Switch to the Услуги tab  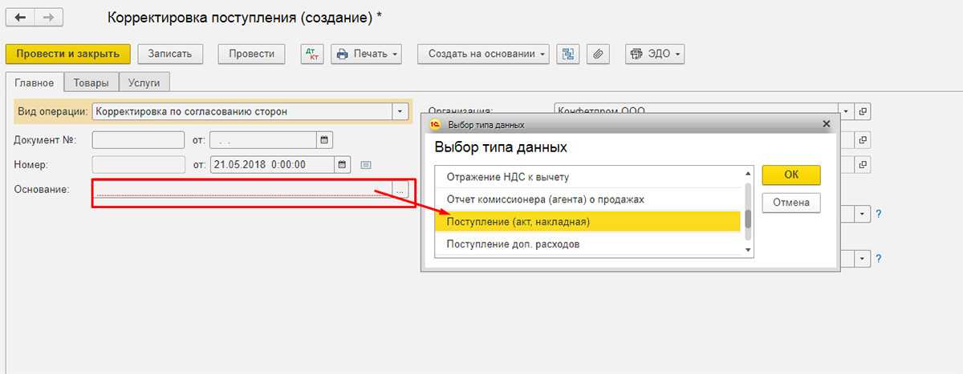click(x=144, y=82)
